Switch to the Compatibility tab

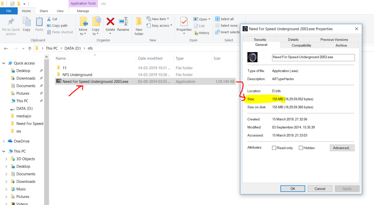pos(301,45)
